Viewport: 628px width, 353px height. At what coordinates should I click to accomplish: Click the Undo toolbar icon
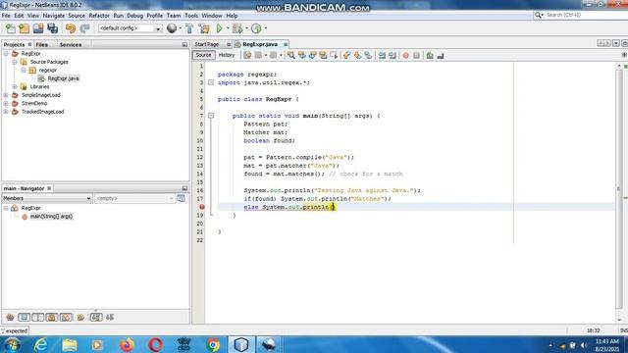click(x=71, y=28)
